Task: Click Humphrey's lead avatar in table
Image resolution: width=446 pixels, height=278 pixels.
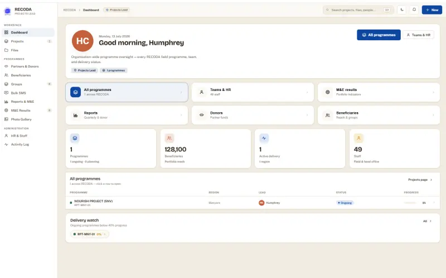Action: click(261, 203)
